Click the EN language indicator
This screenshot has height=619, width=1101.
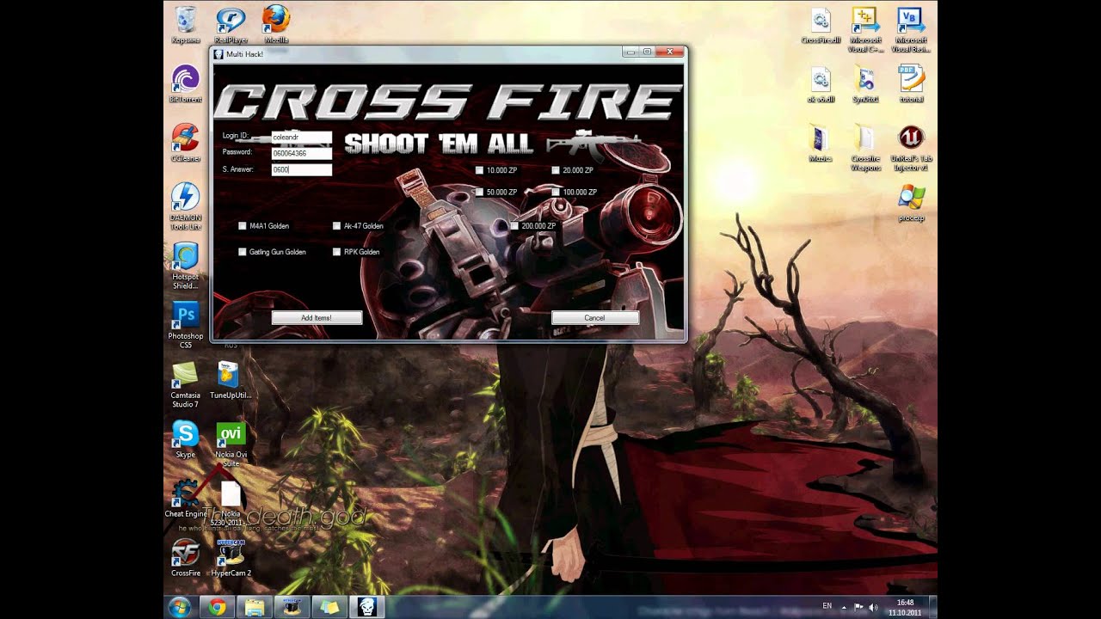click(x=827, y=606)
